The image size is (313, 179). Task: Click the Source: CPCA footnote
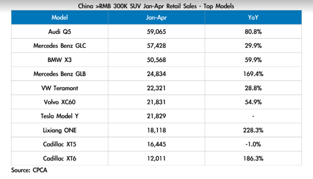tap(29, 171)
